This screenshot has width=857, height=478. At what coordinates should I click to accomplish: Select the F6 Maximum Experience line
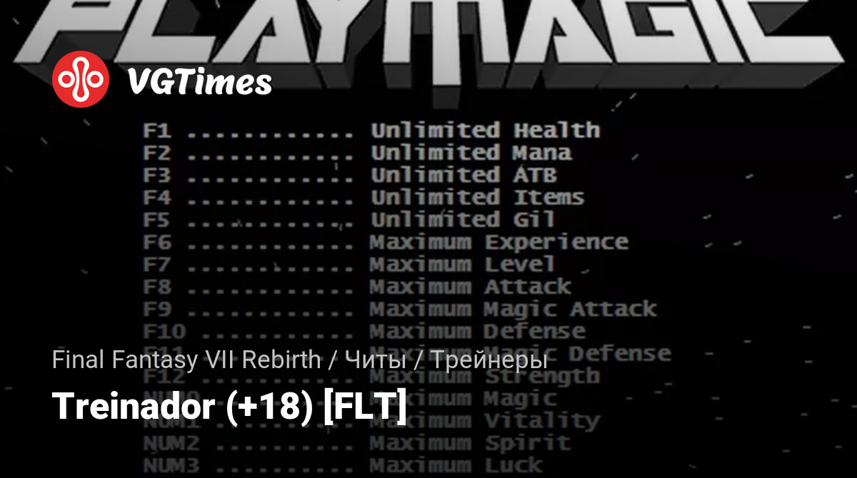click(x=386, y=242)
